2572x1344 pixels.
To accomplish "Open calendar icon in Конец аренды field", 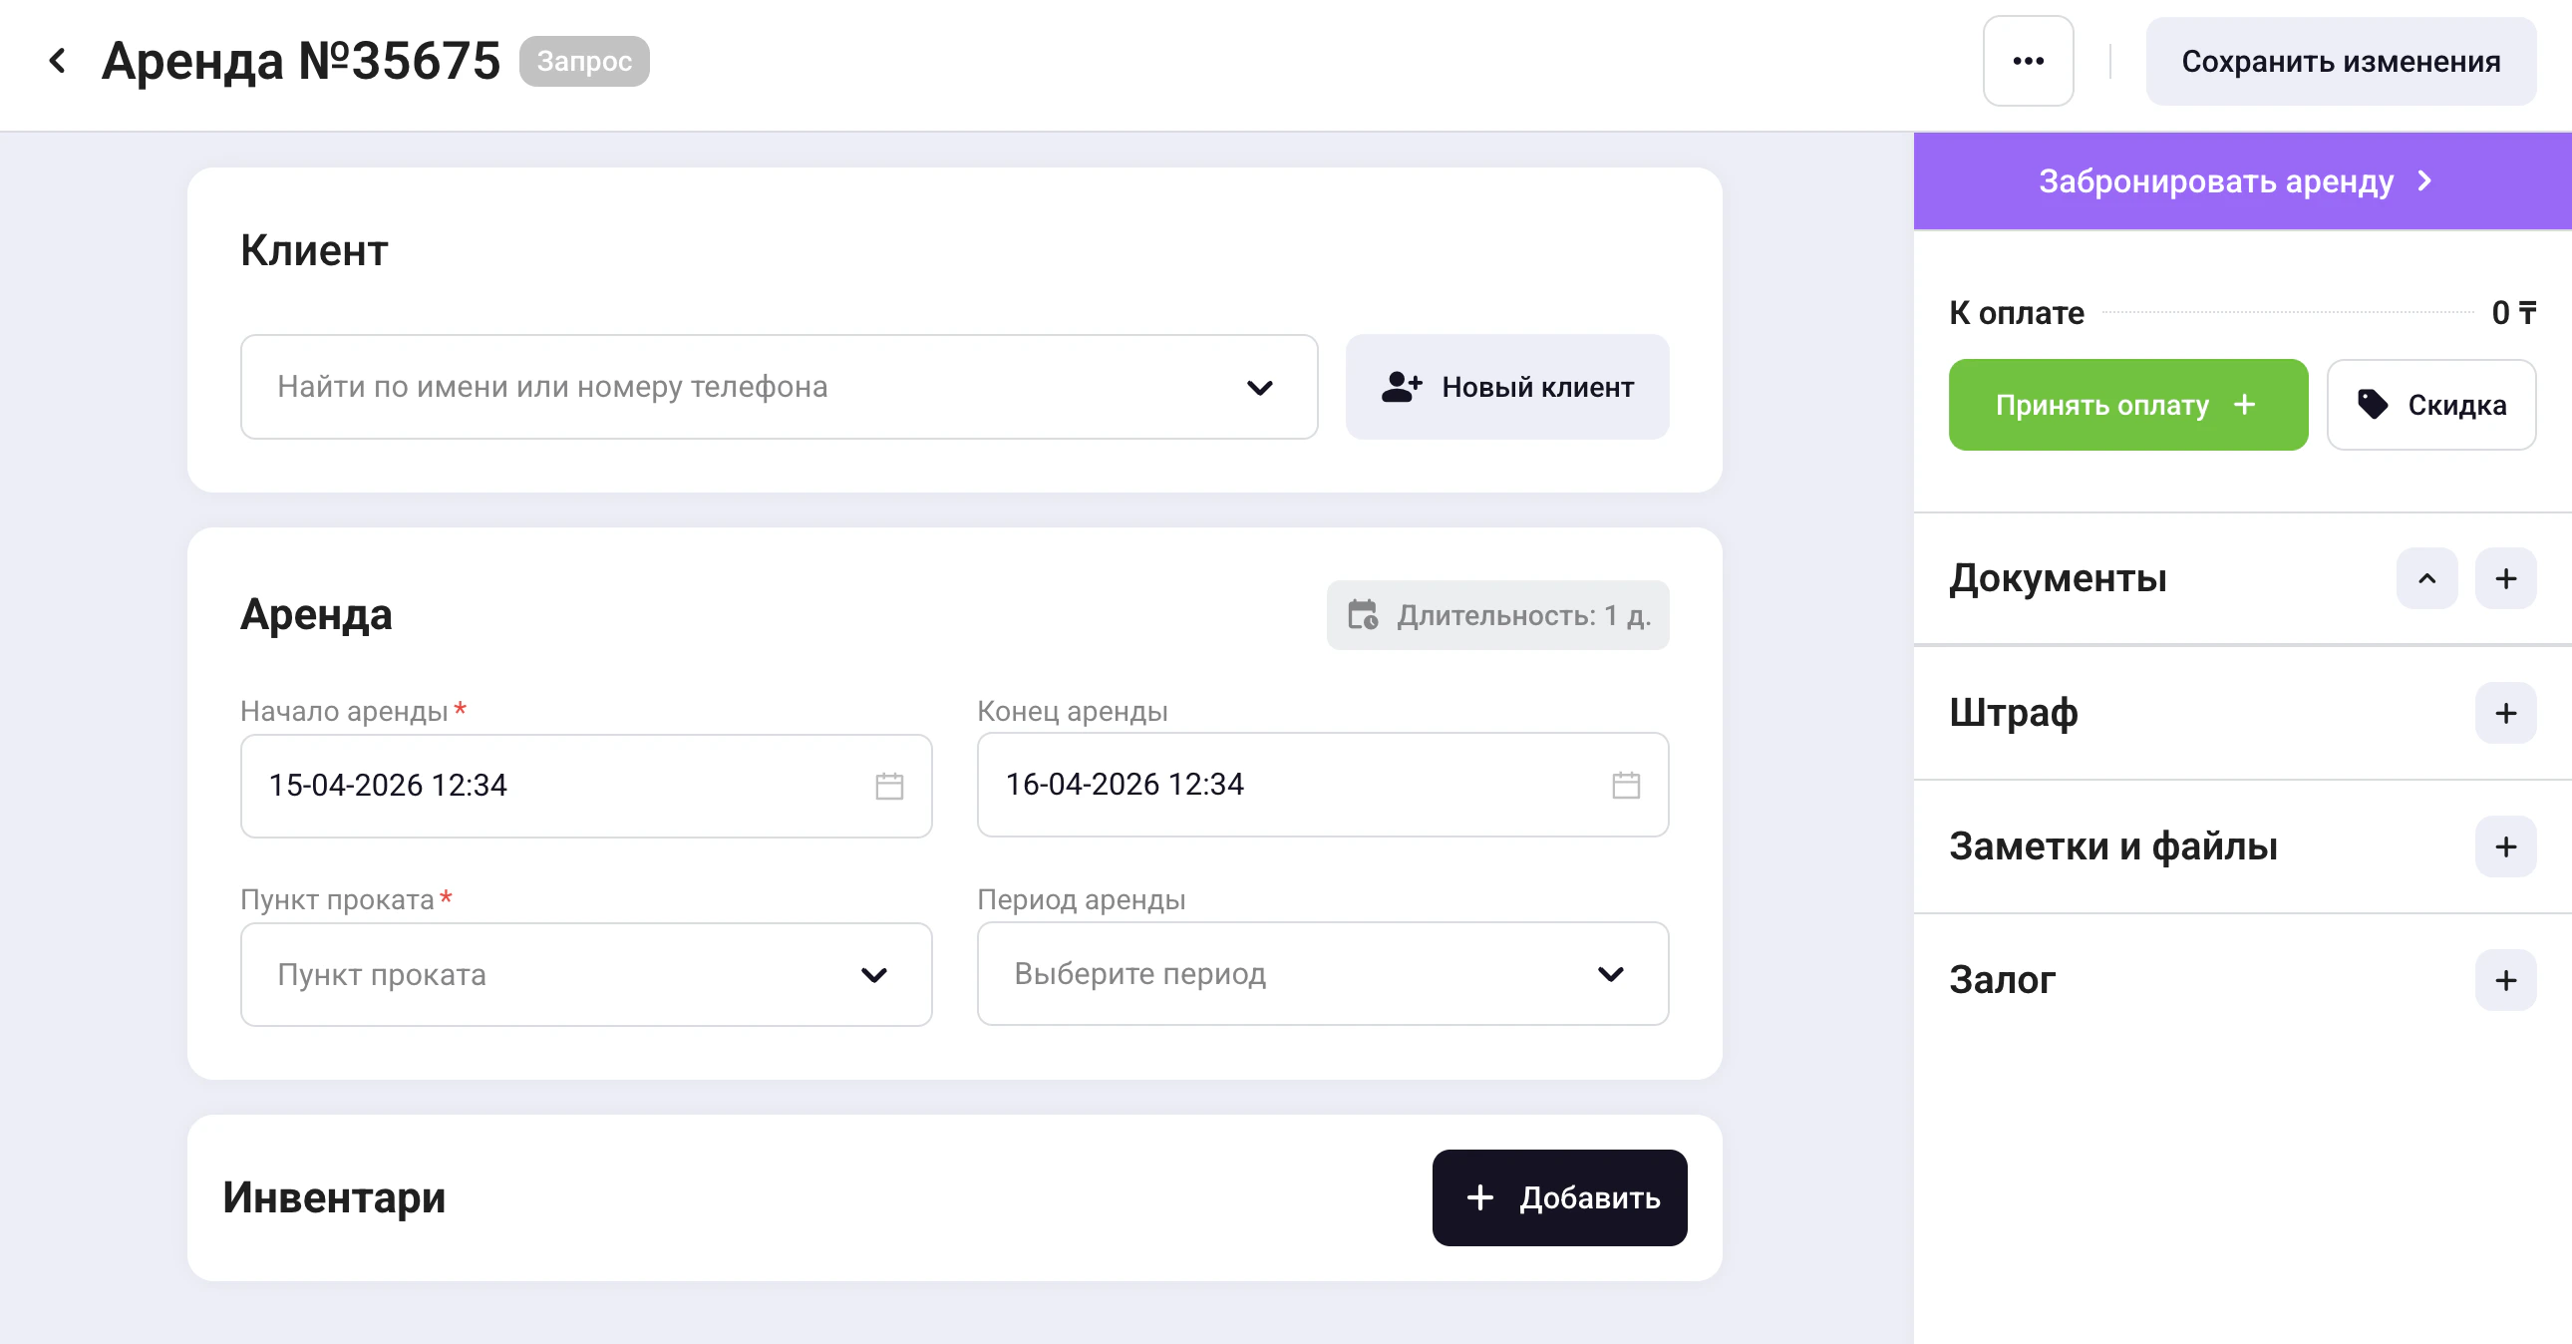I will pyautogui.click(x=1626, y=785).
